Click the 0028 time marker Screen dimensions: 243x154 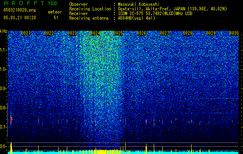tap(188, 33)
